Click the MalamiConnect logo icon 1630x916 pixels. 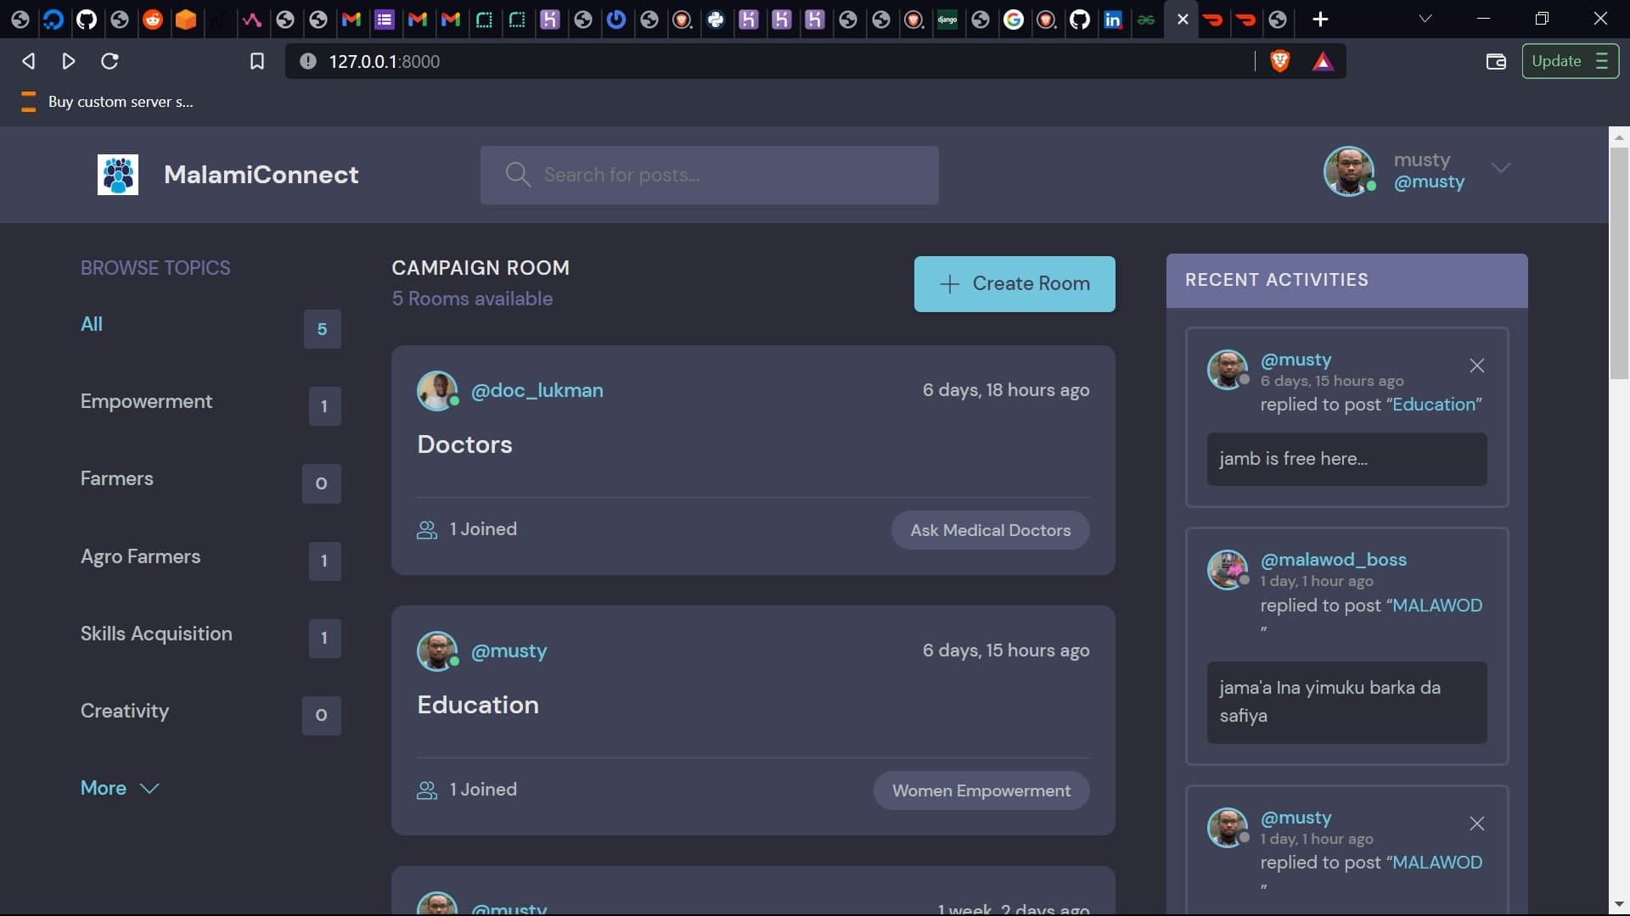tap(117, 175)
